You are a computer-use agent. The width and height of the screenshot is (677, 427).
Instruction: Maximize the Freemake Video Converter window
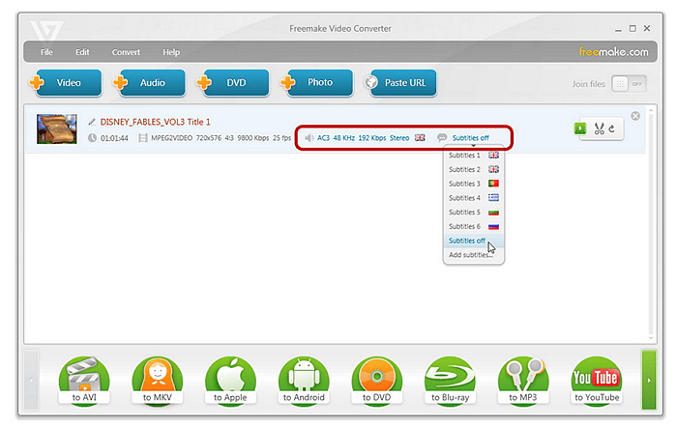[633, 28]
